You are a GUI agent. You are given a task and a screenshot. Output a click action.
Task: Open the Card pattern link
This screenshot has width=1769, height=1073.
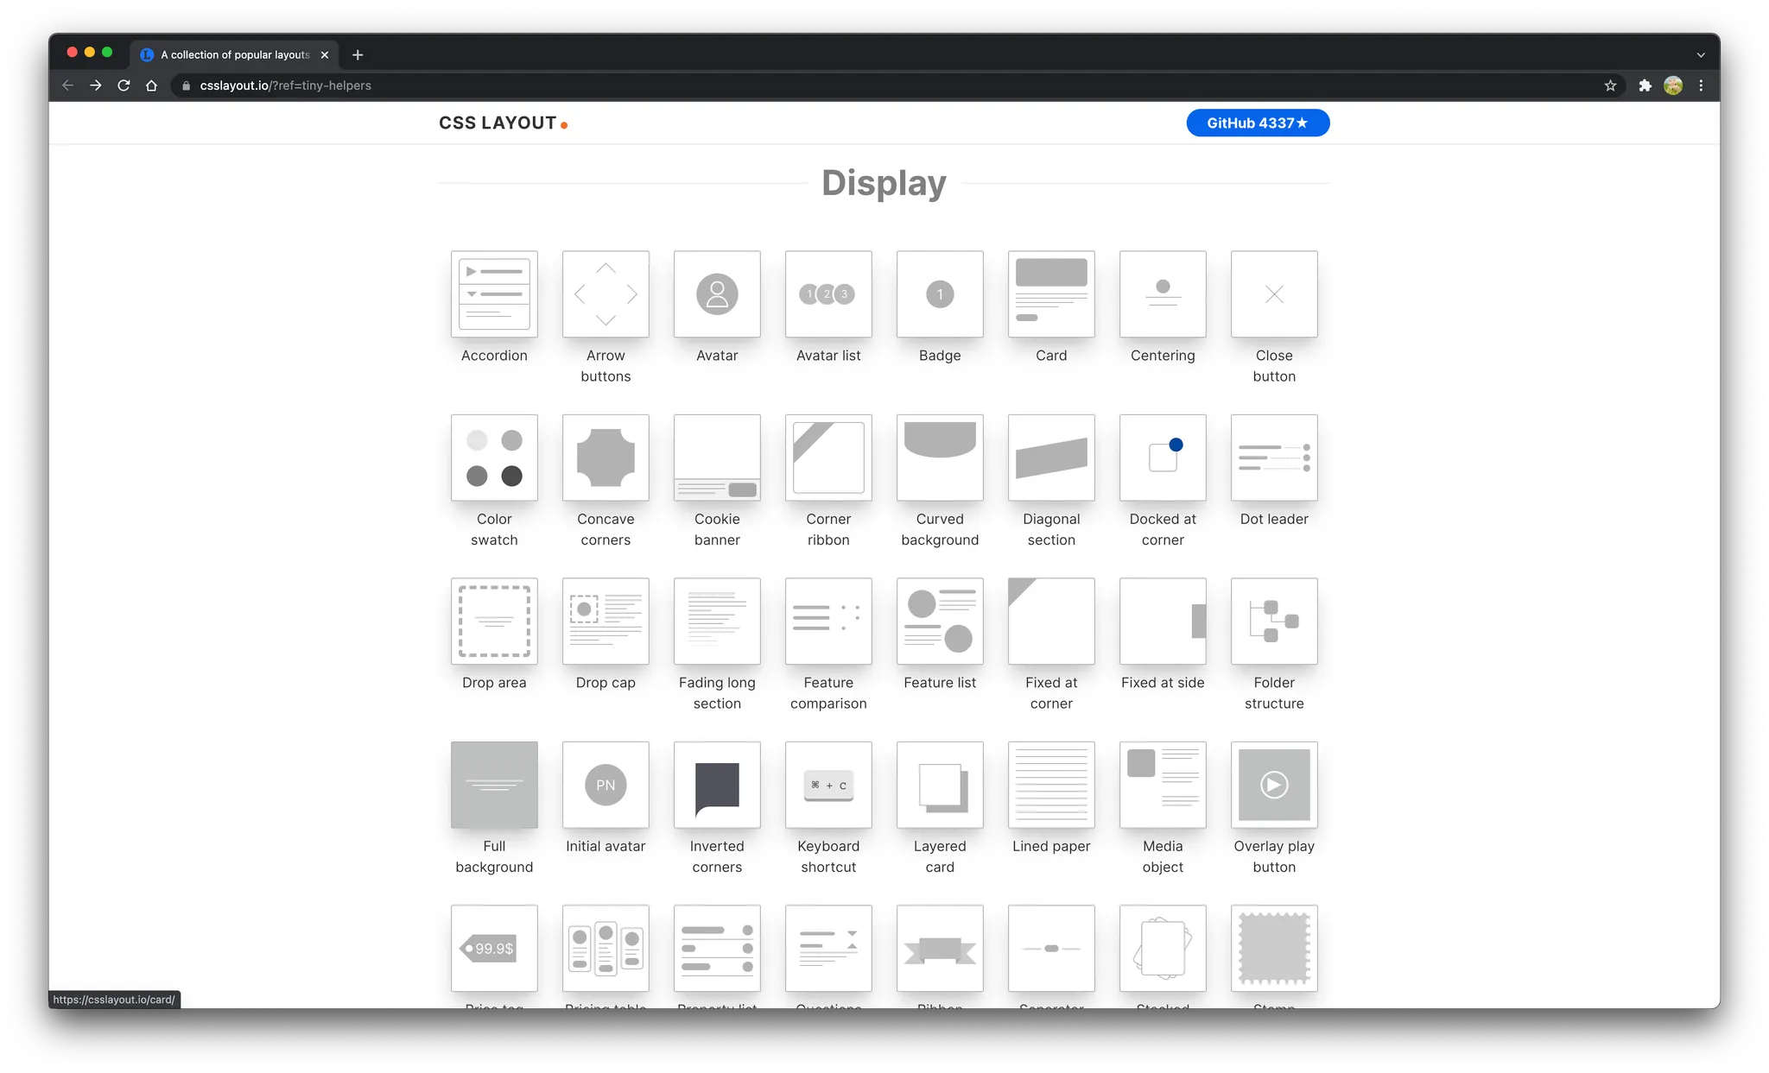tap(1051, 294)
